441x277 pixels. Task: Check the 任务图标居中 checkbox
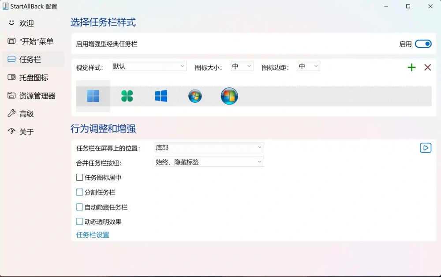[x=79, y=177]
